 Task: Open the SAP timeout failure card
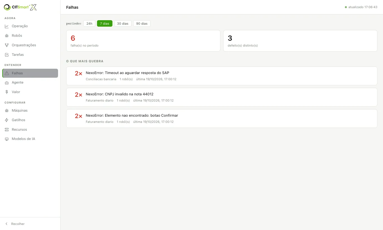[222, 76]
